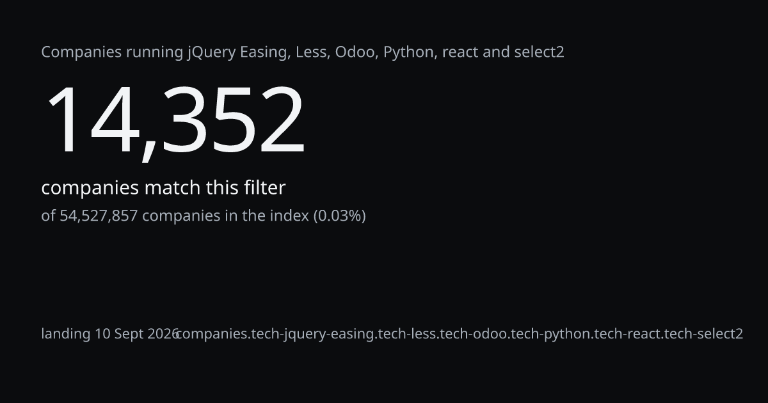
Task: Click the 'companies.' prefix of the slug
Action: tap(211, 334)
